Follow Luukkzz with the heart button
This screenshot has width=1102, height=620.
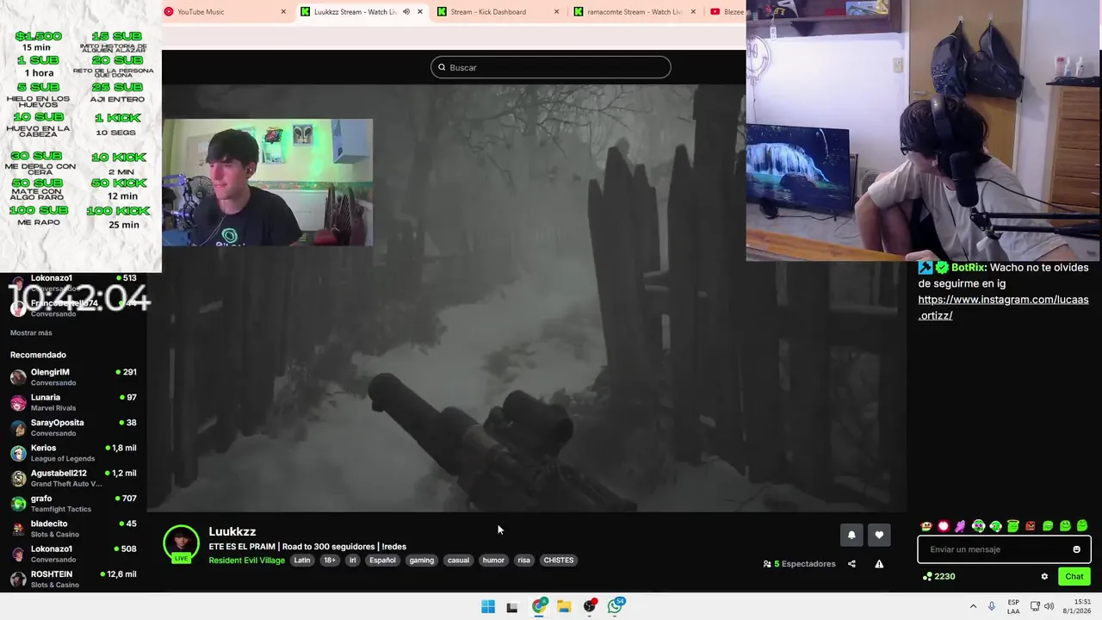[879, 535]
